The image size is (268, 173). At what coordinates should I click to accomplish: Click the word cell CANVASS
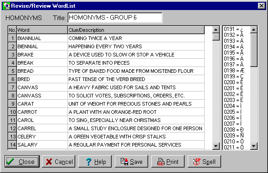[42, 96]
